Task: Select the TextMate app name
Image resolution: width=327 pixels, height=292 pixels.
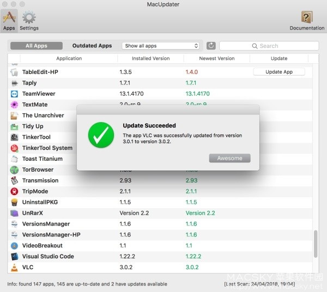Action: 35,105
